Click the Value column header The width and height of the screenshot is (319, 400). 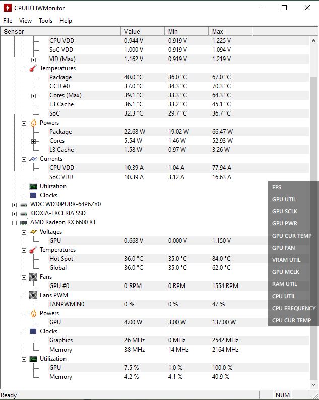(x=142, y=31)
